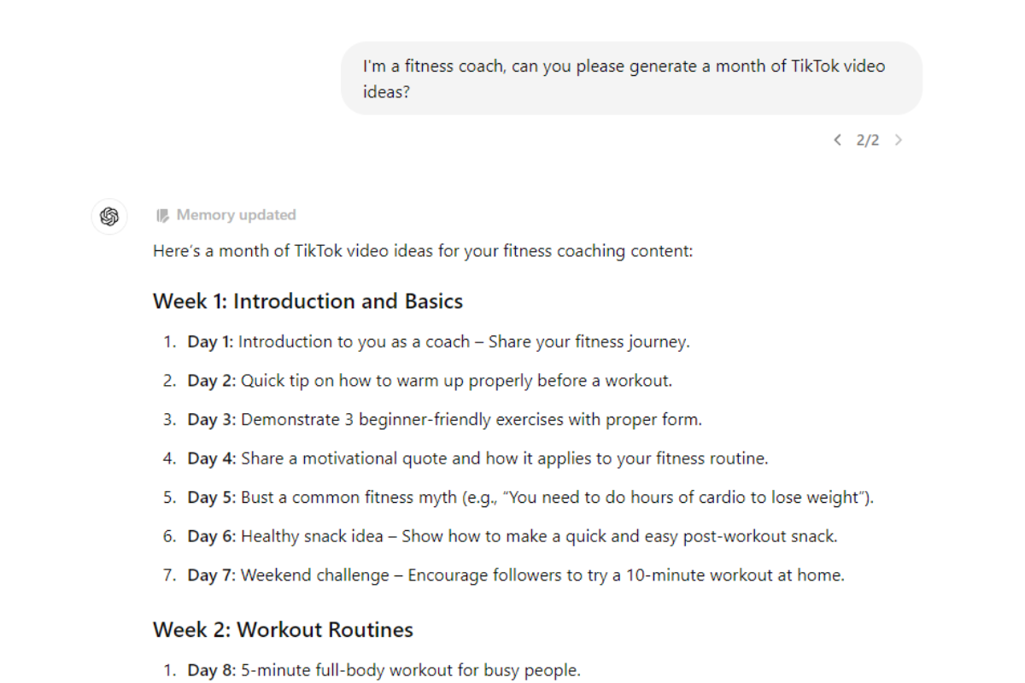This screenshot has height=683, width=1025.
Task: Click the 2/2 version counter
Action: click(867, 140)
